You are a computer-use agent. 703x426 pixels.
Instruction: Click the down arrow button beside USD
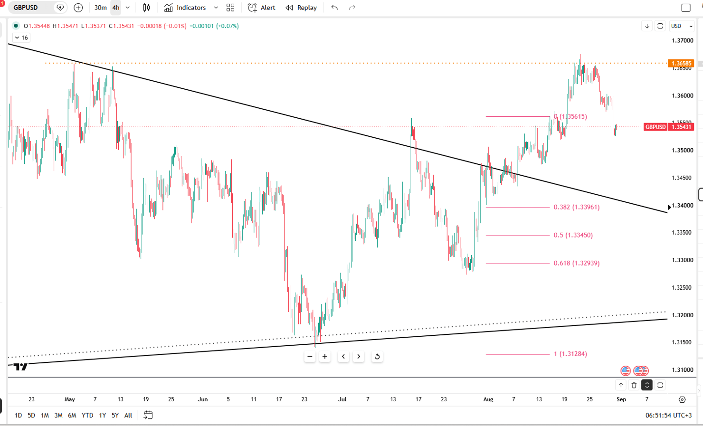pos(647,26)
